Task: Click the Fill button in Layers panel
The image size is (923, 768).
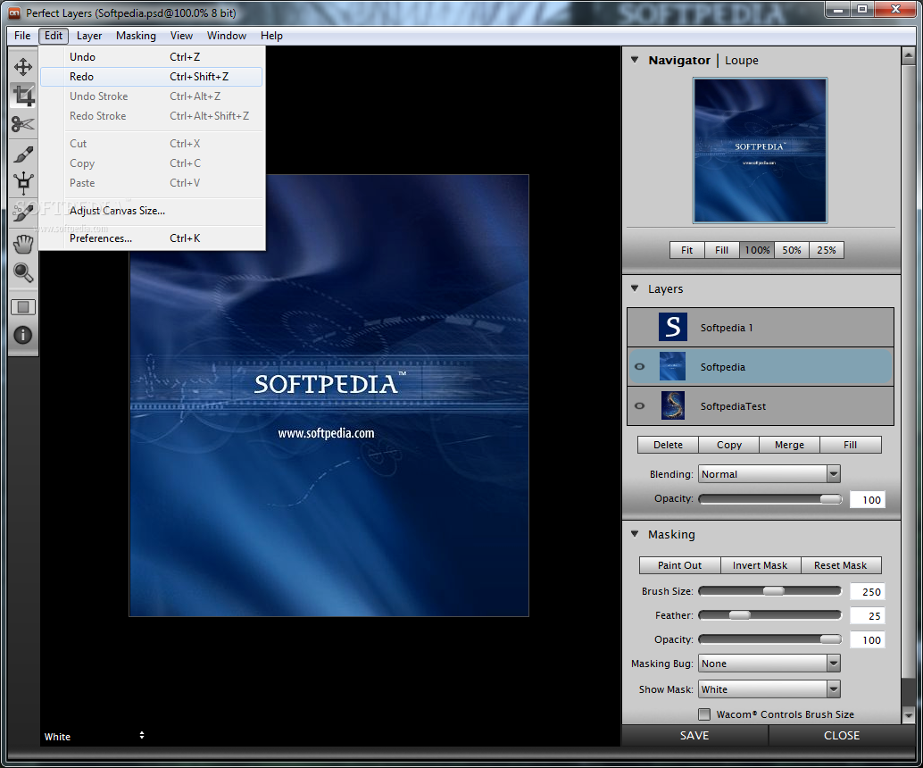Action: [x=850, y=445]
